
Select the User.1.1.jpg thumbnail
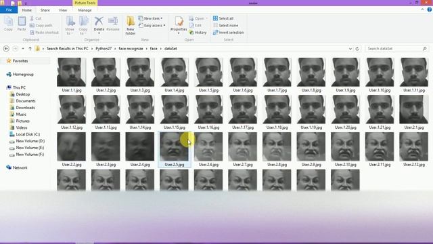tap(72, 73)
